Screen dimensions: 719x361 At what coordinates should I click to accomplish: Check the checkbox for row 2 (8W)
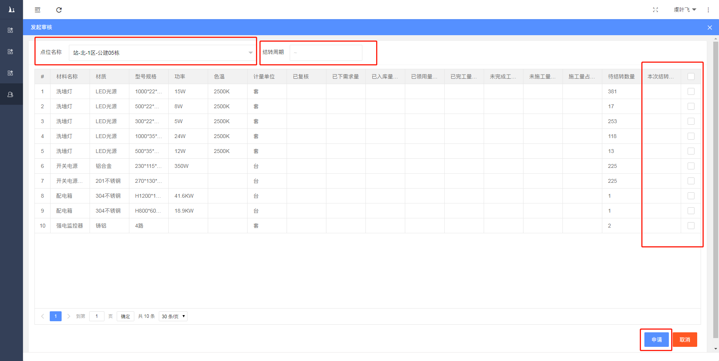691,106
